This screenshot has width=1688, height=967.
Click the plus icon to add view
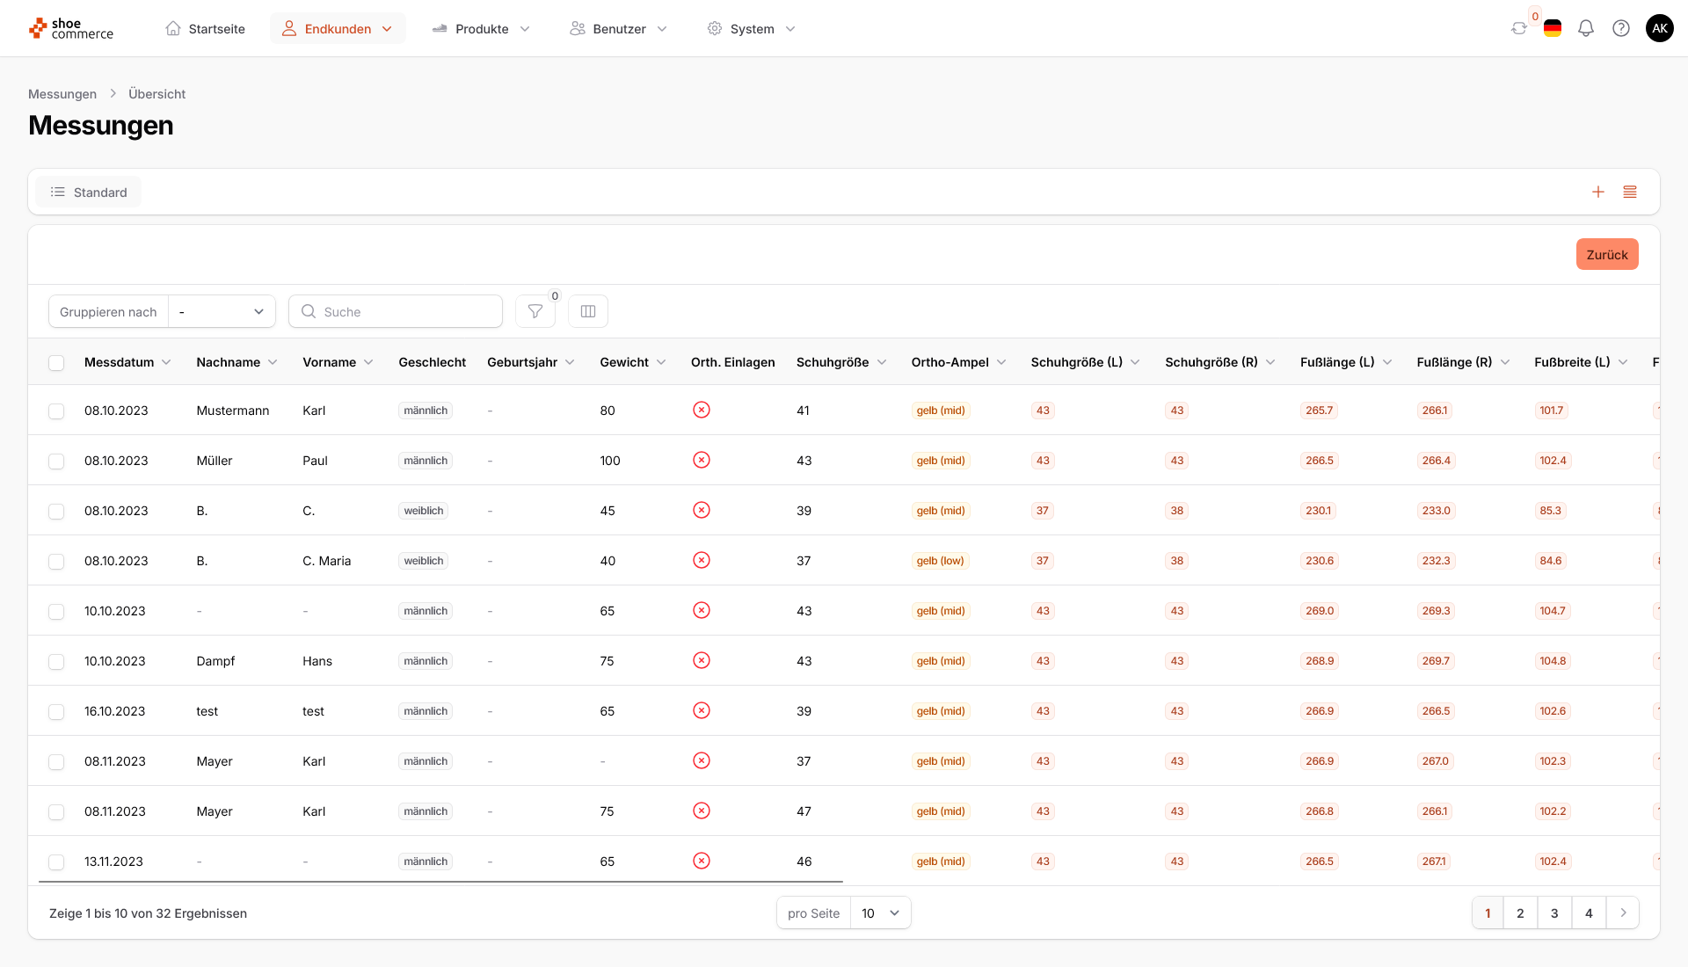1598,192
